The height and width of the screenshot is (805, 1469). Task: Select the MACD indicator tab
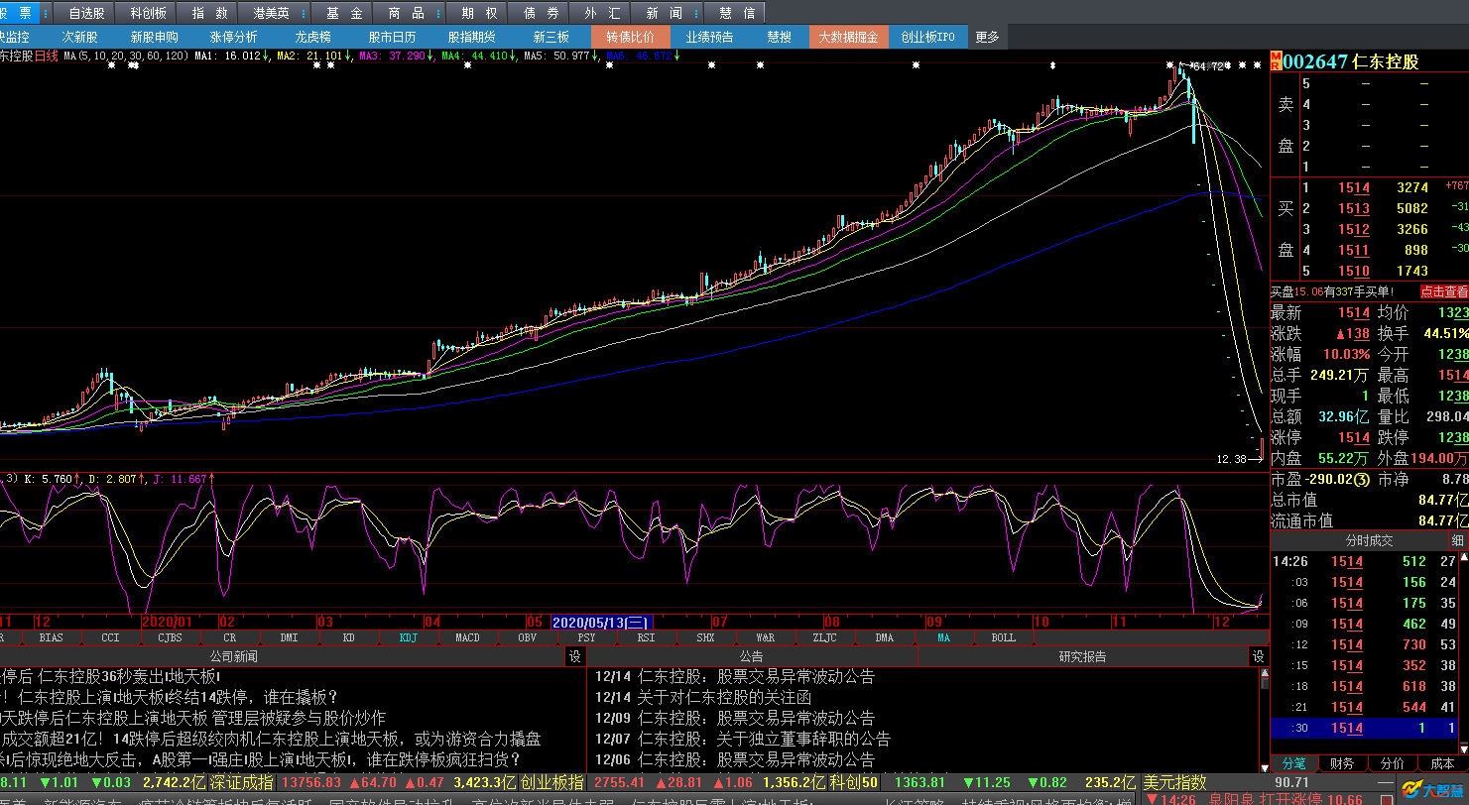coord(467,638)
